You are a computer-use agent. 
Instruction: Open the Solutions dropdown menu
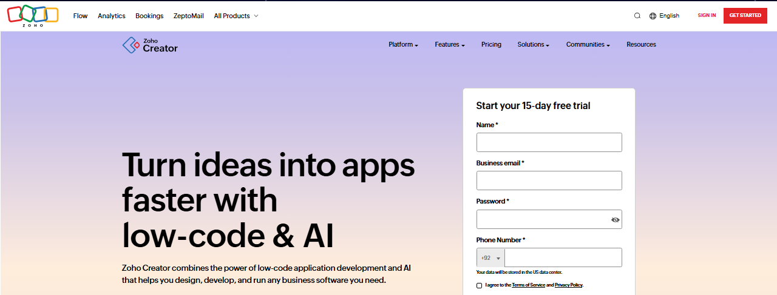(x=534, y=44)
